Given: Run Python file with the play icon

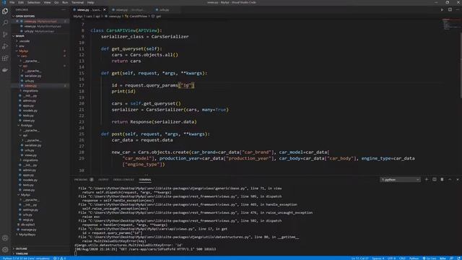Looking at the screenshot, I should click(x=442, y=9).
